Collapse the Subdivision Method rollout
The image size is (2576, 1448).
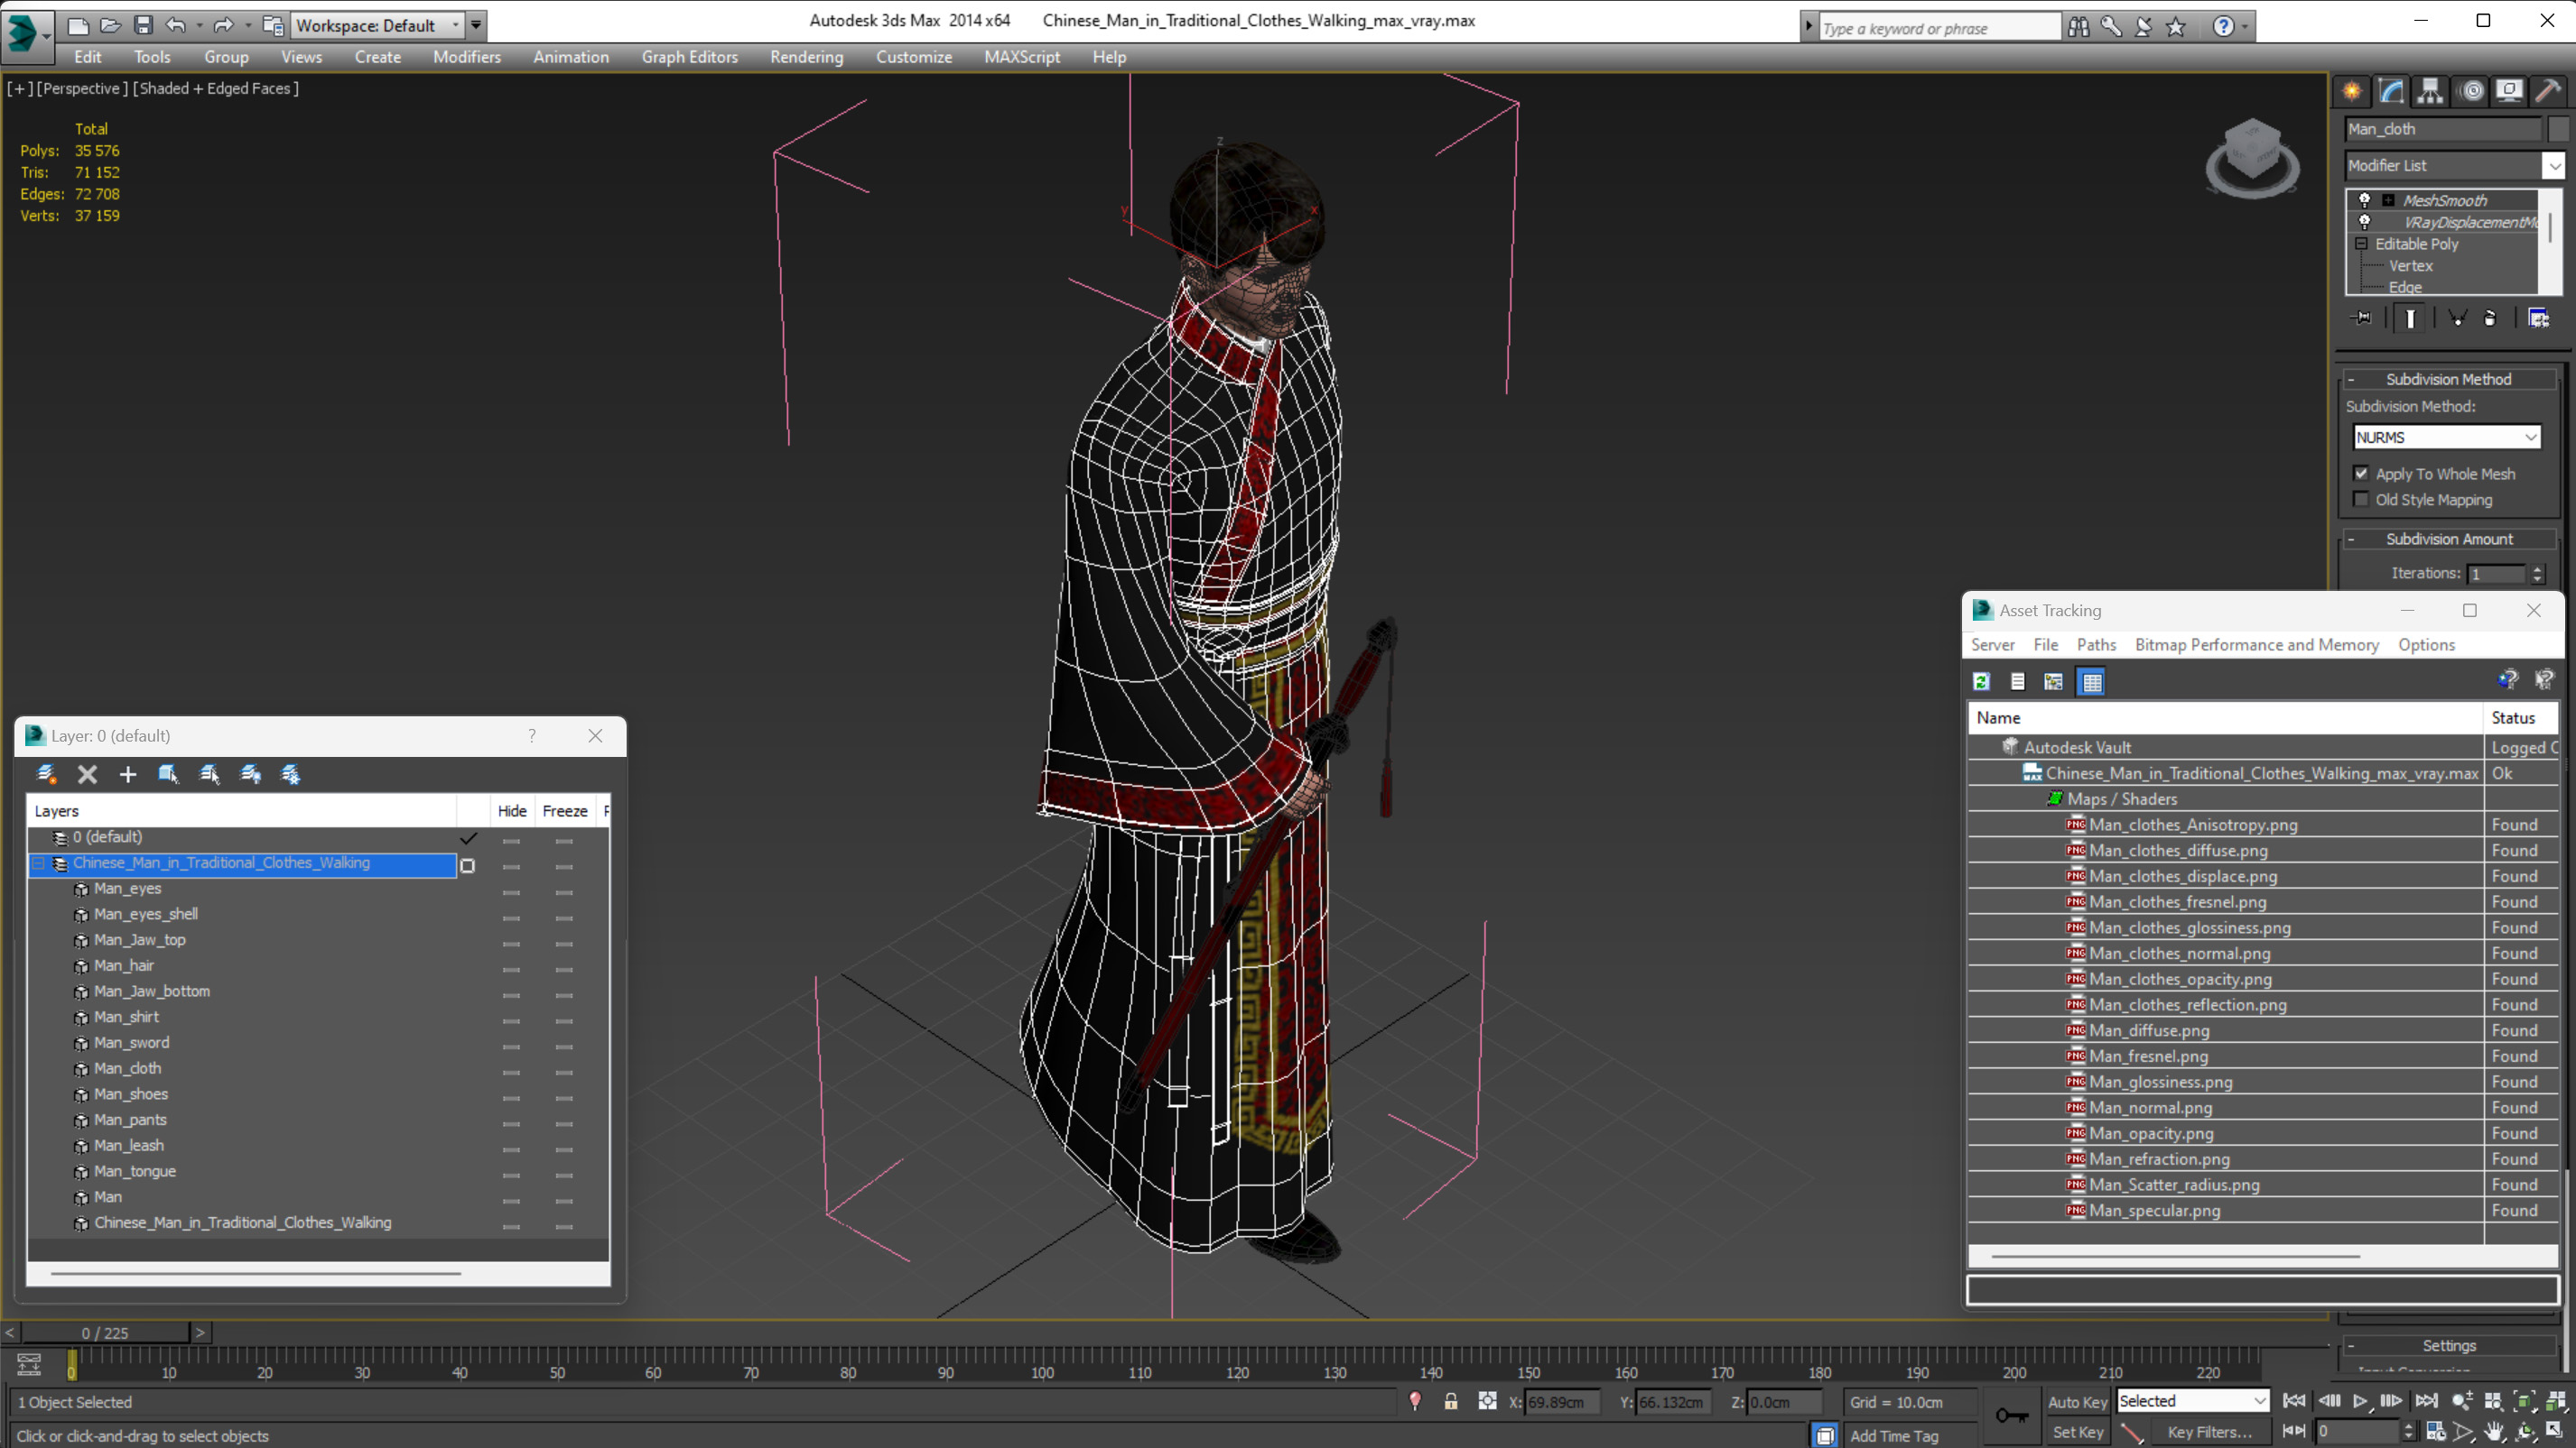[2449, 380]
